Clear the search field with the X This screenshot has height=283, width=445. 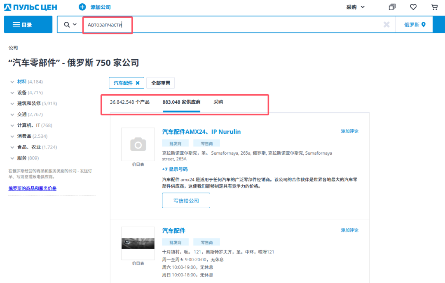[x=386, y=24]
